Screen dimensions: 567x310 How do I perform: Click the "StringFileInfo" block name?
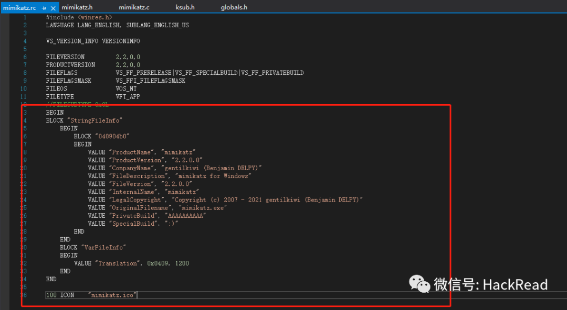[94, 120]
